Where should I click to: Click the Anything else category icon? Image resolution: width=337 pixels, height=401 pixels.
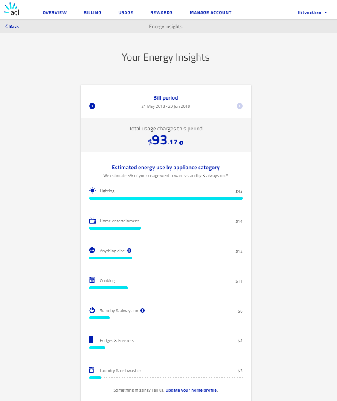pyautogui.click(x=92, y=250)
